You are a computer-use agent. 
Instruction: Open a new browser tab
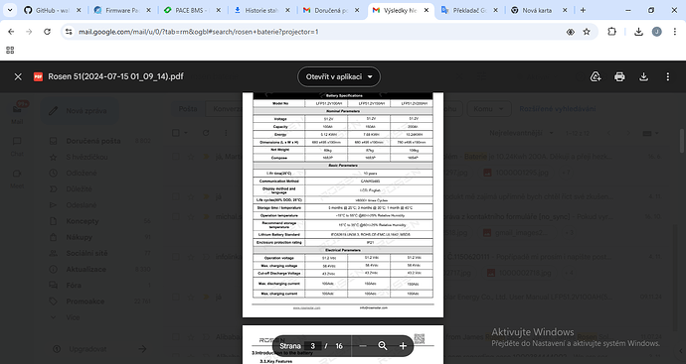click(583, 10)
